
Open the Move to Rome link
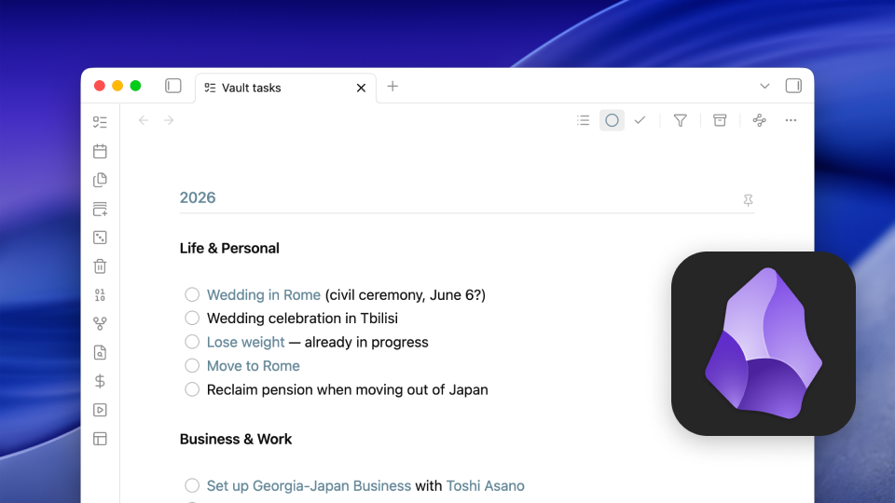tap(253, 366)
